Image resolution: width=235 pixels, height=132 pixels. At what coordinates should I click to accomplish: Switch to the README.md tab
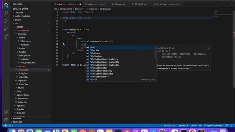tap(140, 4)
